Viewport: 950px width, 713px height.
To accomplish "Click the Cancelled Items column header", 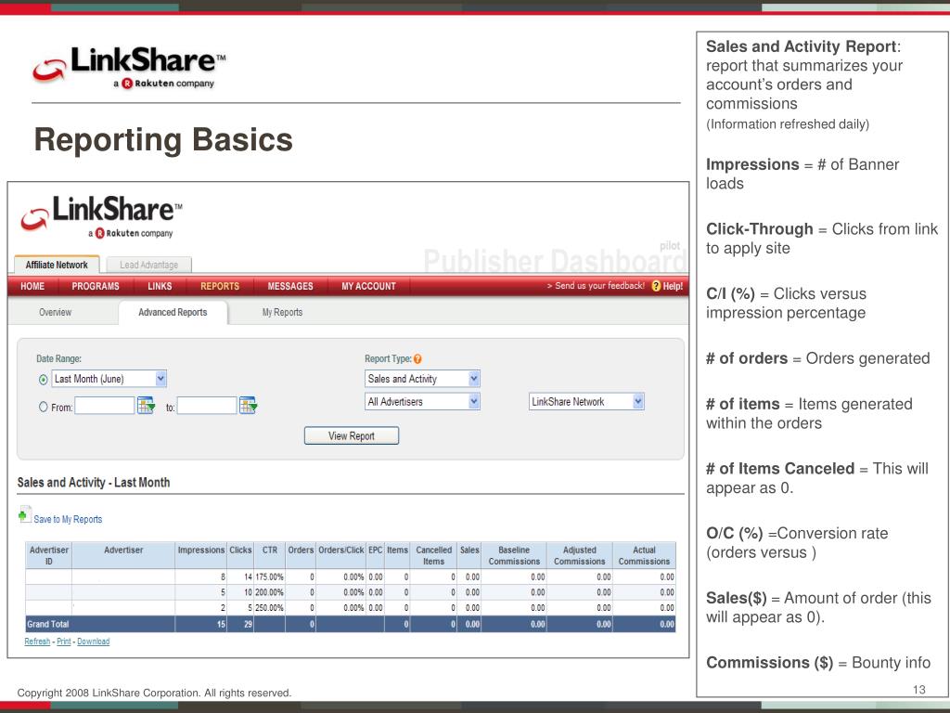I will click(434, 555).
